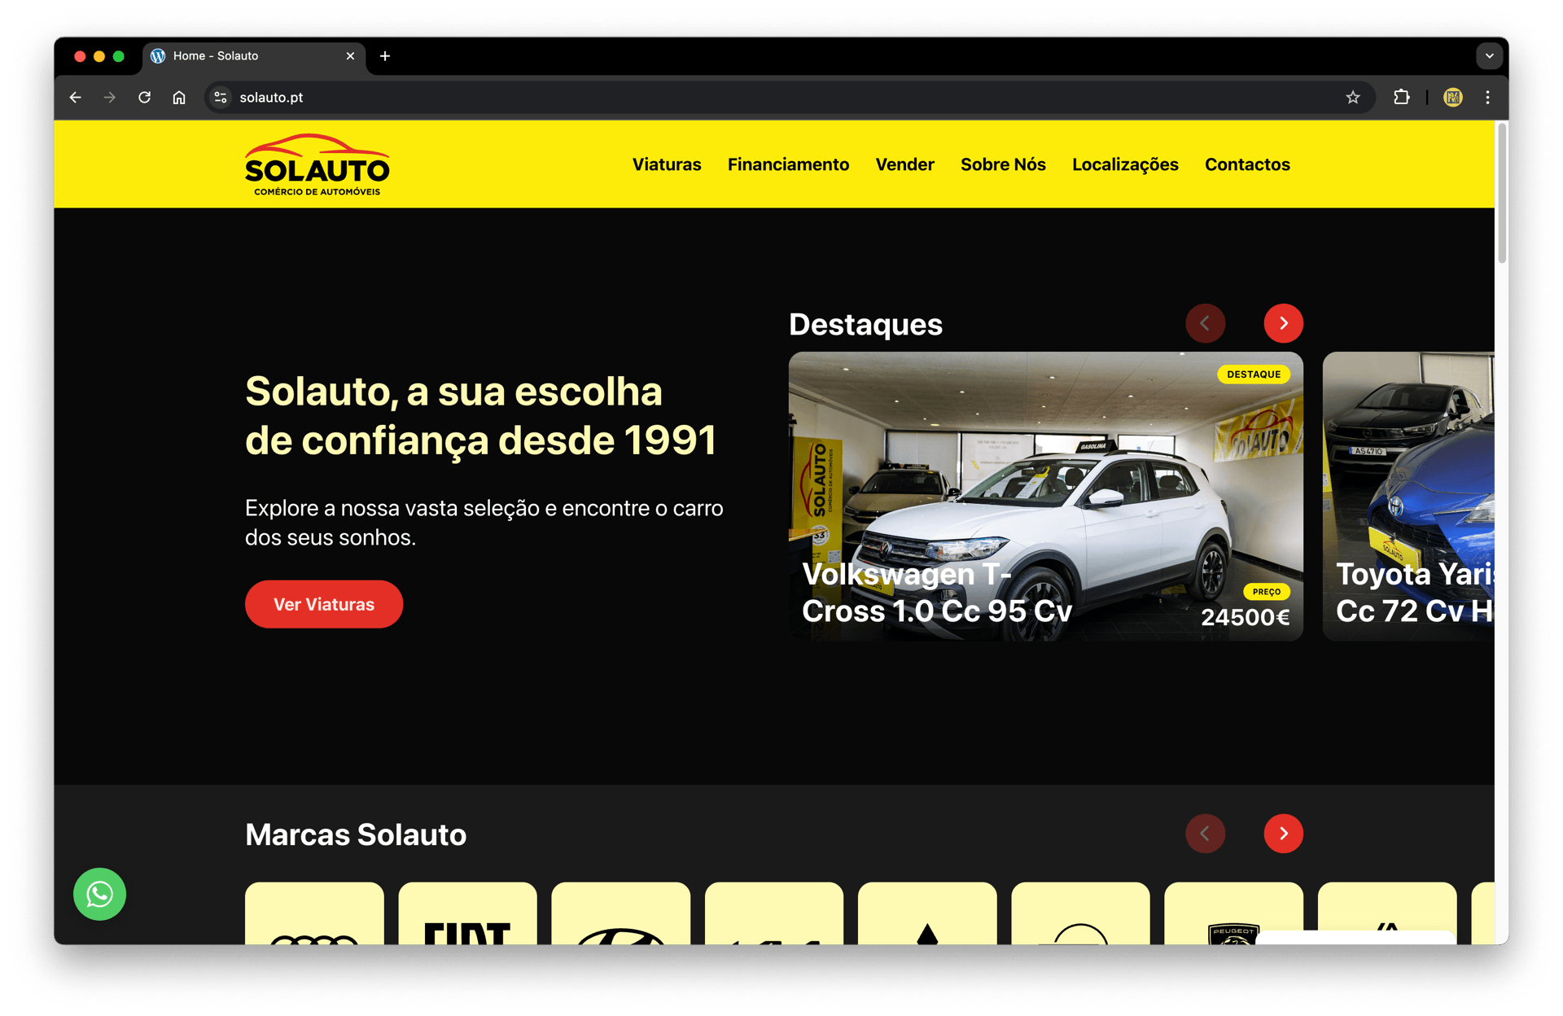Go to browser home page

(x=179, y=98)
